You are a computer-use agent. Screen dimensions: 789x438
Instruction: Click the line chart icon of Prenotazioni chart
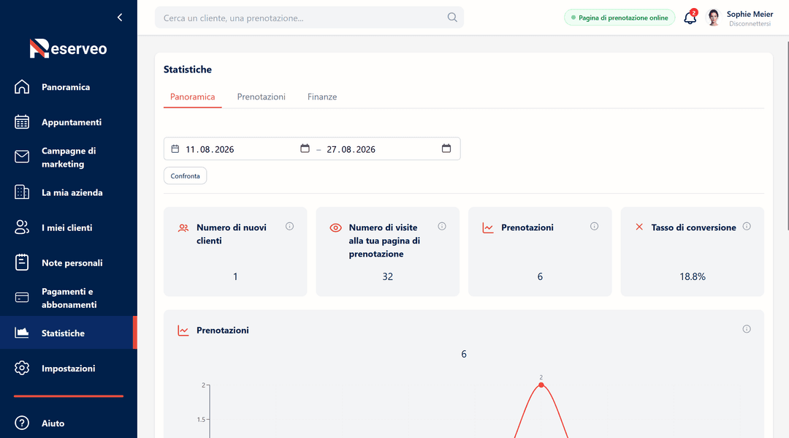coord(183,331)
